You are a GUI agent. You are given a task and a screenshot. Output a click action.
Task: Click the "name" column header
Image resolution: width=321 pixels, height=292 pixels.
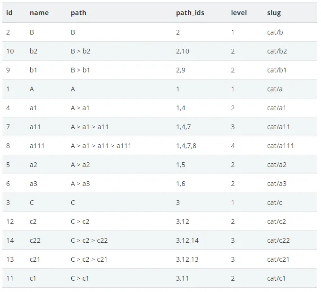[39, 13]
